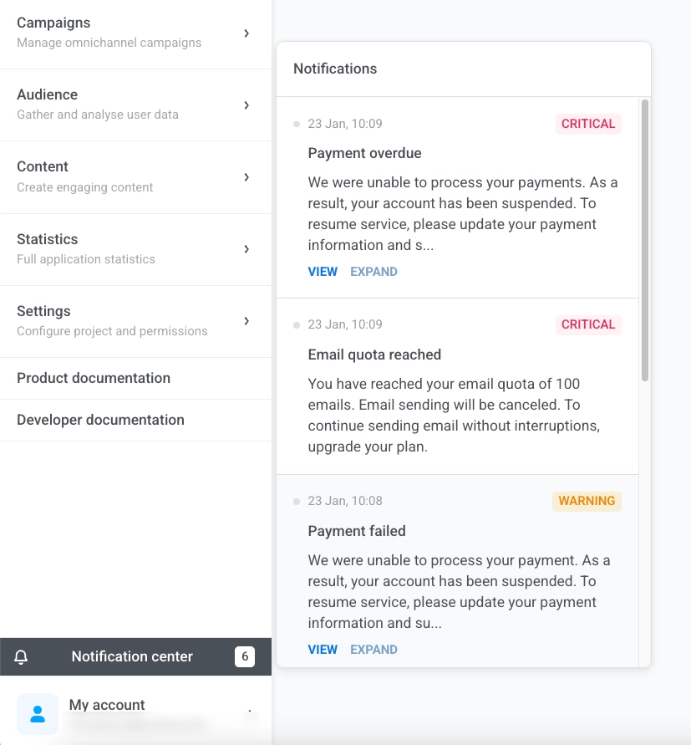The image size is (691, 745).
Task: Click the notifications list scrollbar
Action: [x=644, y=241]
